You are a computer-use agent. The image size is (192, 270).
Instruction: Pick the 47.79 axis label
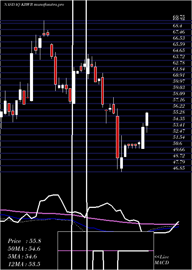coord(179,162)
